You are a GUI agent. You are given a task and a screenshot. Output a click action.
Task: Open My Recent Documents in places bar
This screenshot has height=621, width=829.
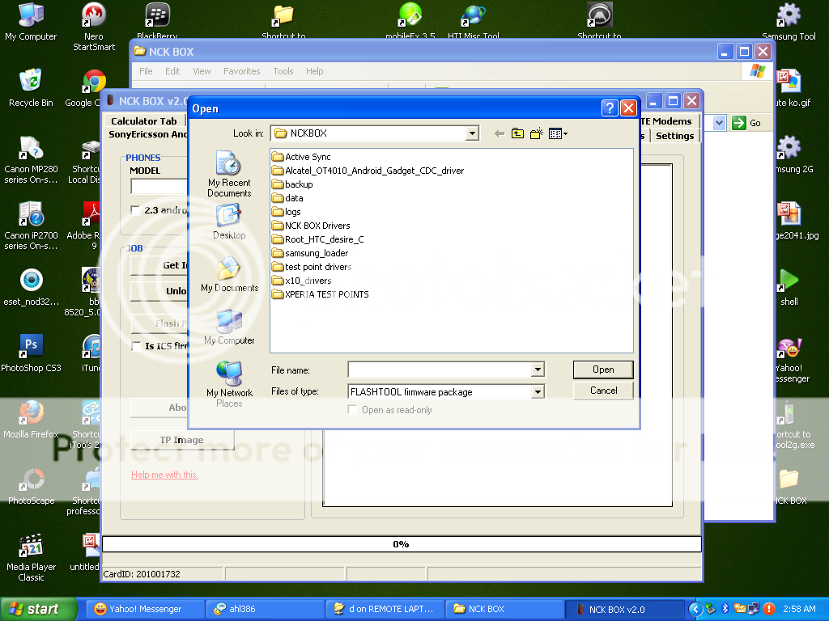(229, 174)
